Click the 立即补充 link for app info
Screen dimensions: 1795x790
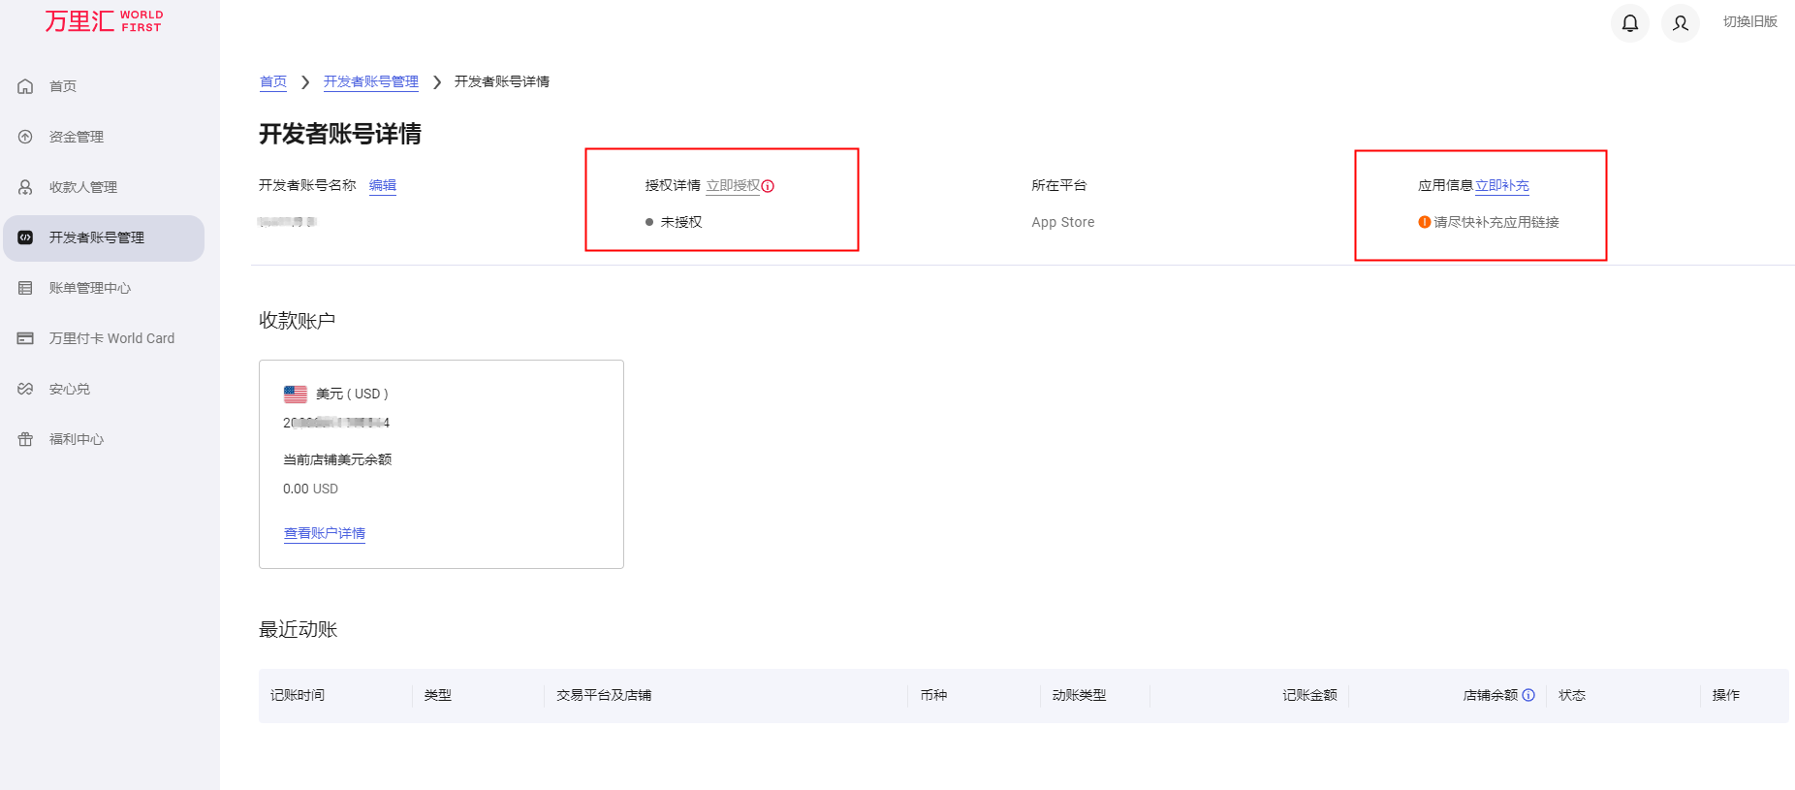[1501, 185]
